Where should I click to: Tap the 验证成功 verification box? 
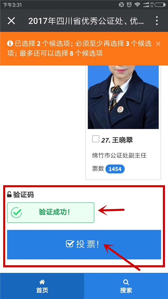[x=51, y=212]
